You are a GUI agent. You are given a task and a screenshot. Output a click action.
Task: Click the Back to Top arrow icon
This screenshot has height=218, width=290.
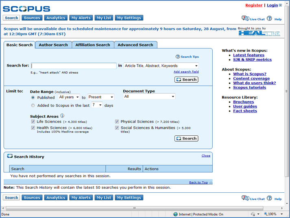click(x=211, y=183)
